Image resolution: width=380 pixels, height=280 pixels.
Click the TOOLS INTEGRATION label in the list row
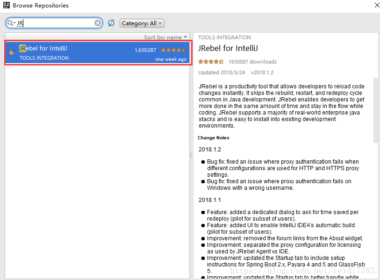44,58
